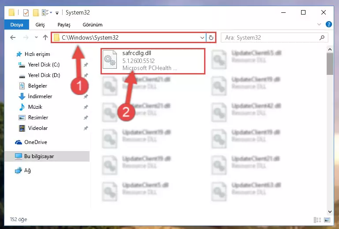Click the pin icon beside Resimler
Screen dimensions: 339x229
click(86, 118)
